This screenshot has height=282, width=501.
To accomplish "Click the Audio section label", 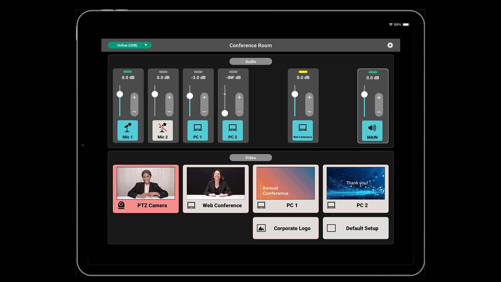I will [250, 61].
